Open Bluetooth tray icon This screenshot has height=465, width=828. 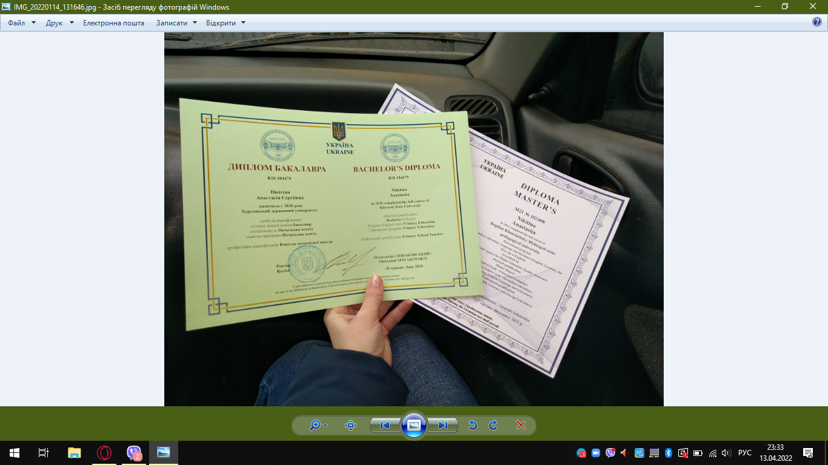click(x=669, y=453)
